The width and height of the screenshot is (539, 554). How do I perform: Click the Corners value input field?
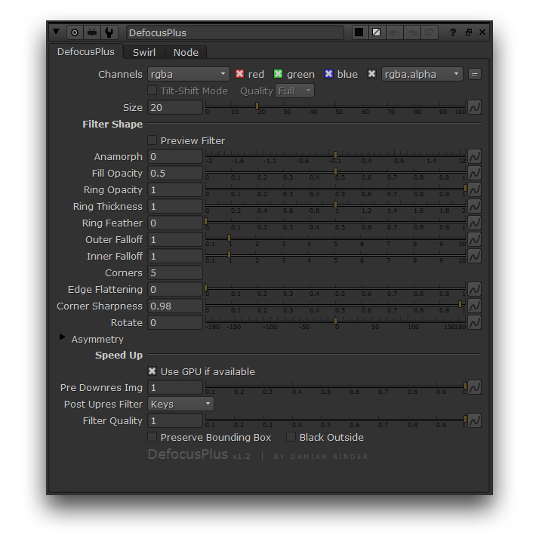pos(175,272)
